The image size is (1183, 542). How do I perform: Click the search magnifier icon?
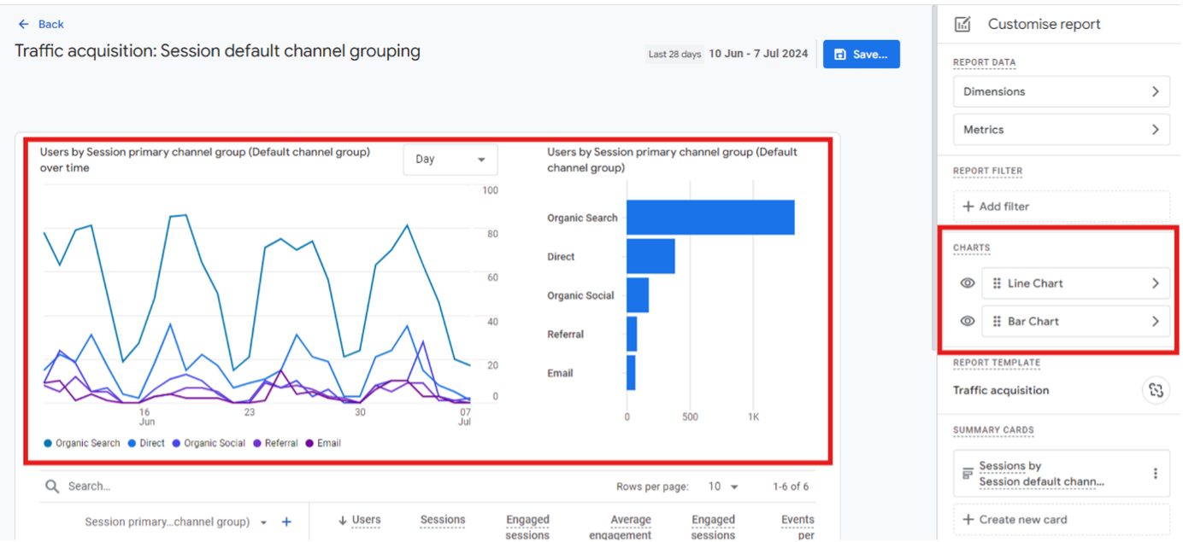pos(52,487)
